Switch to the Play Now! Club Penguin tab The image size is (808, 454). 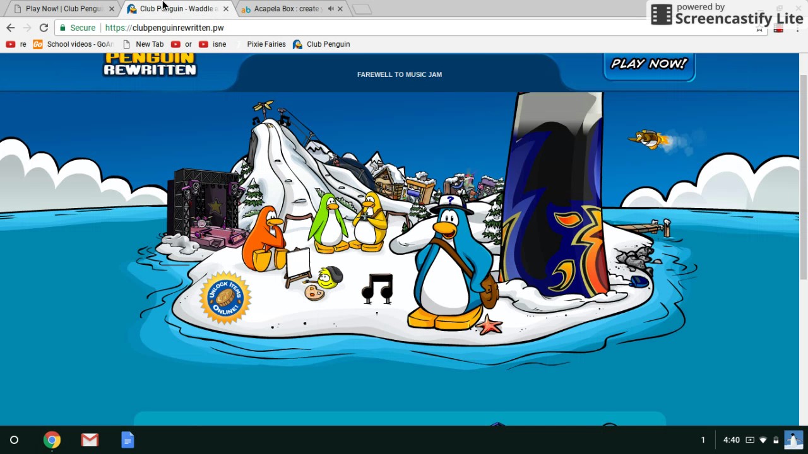pyautogui.click(x=63, y=9)
